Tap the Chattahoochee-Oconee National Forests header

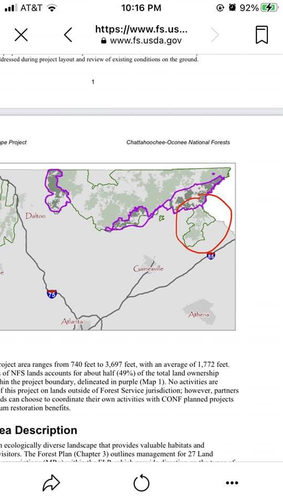[x=178, y=142]
